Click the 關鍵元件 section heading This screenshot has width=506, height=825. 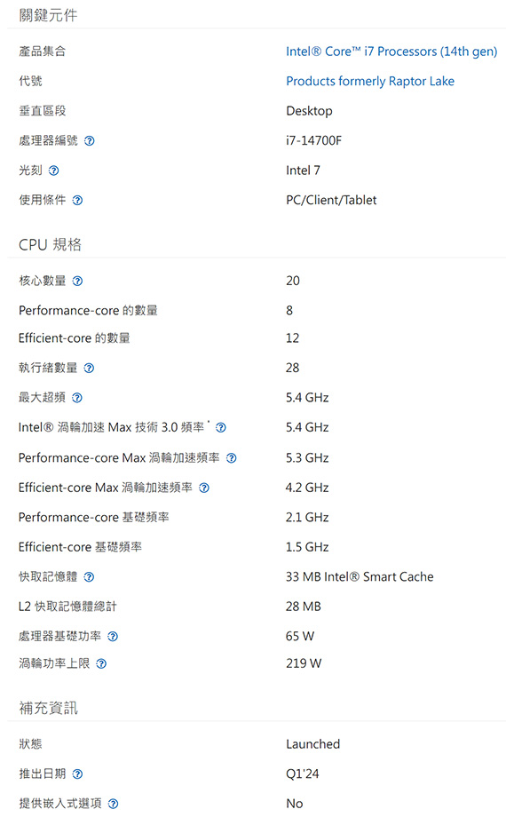tap(48, 15)
